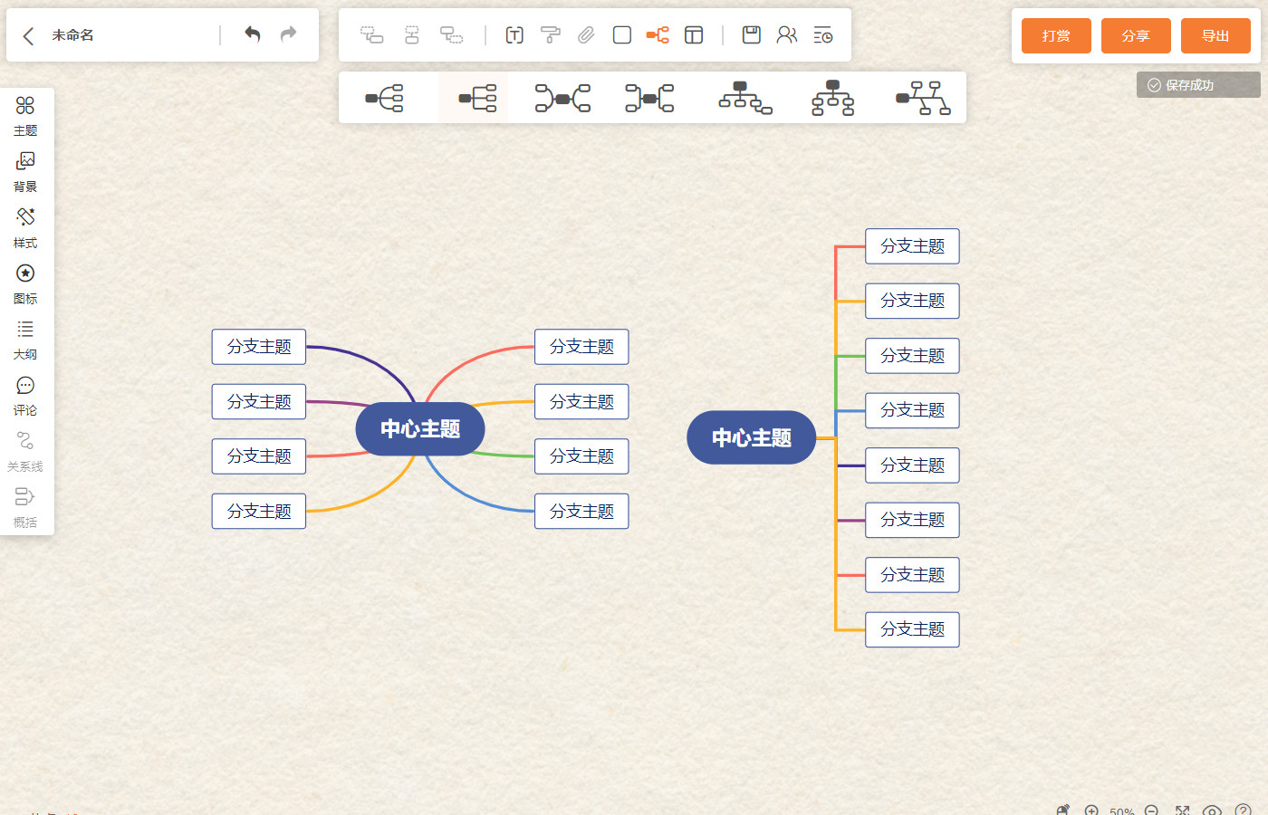Click the 分享 share button
Image resolution: width=1268 pixels, height=815 pixels.
tap(1136, 36)
